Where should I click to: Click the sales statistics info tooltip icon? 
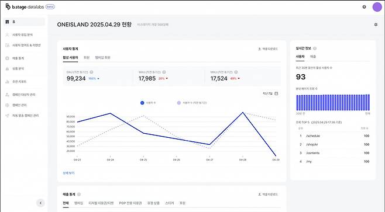[79, 194]
